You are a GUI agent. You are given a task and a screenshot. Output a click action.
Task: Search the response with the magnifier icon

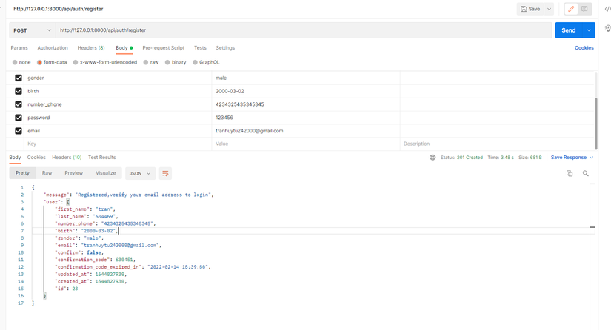pyautogui.click(x=585, y=174)
